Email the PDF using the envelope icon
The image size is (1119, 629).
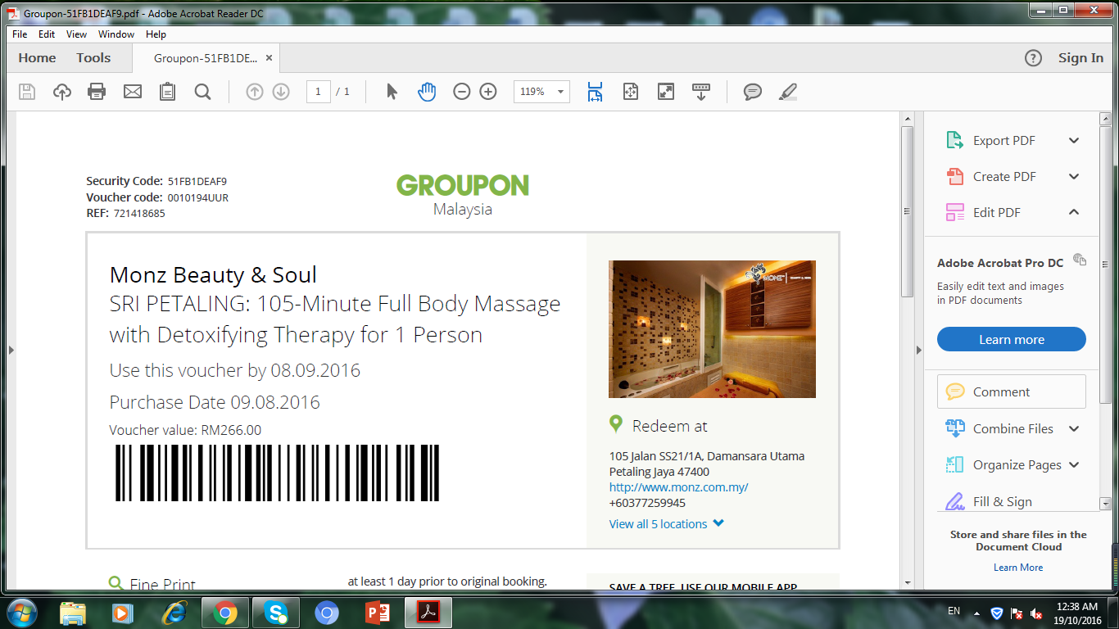[132, 92]
